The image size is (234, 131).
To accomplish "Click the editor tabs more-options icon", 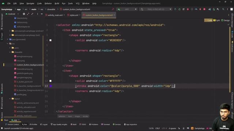I will [229, 15].
